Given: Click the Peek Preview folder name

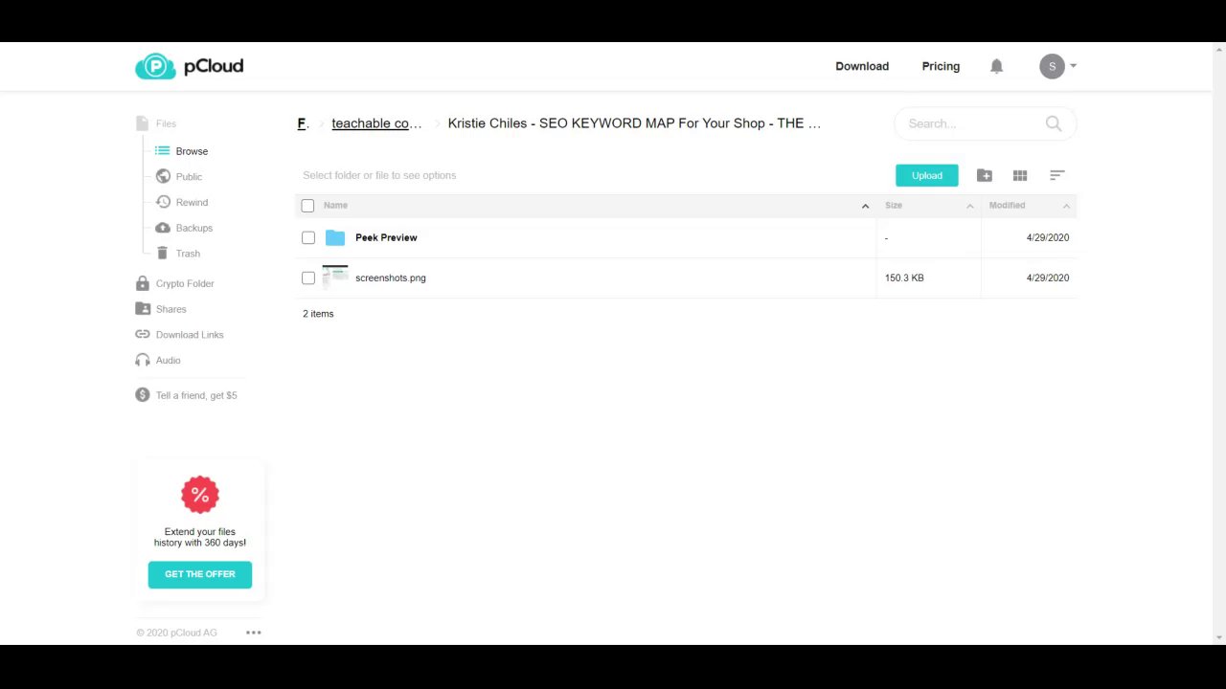Looking at the screenshot, I should point(386,237).
